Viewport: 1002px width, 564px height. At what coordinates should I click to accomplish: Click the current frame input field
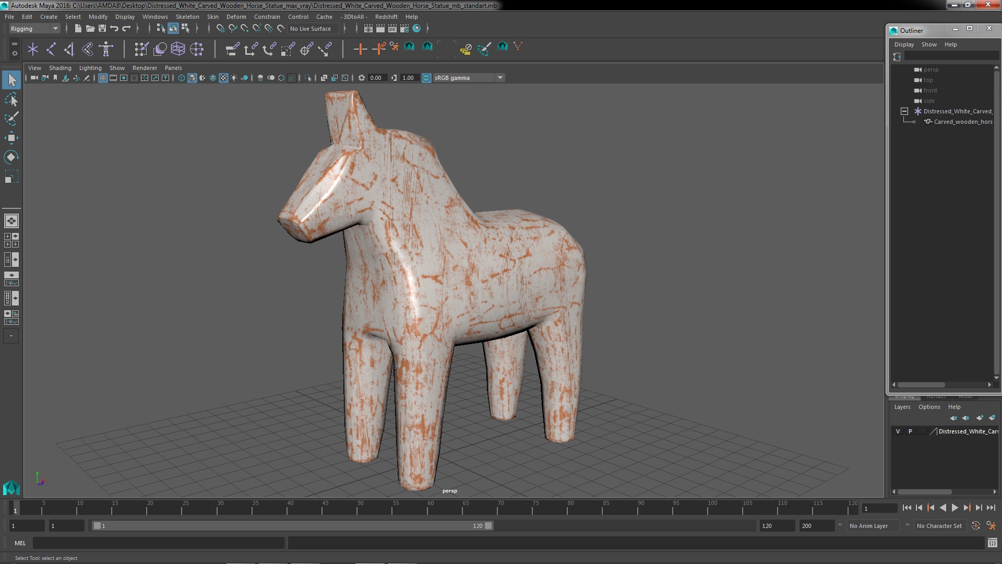pyautogui.click(x=879, y=508)
